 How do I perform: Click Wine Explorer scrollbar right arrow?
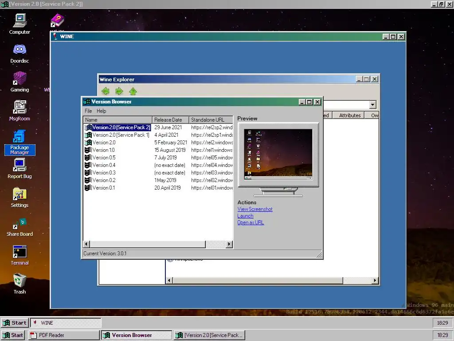[x=375, y=281]
